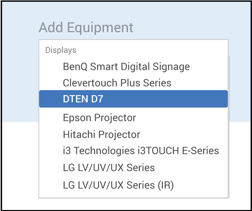Select LG LV/UV/UX Series without IR
Screen dimensions: 252x211
[109, 168]
